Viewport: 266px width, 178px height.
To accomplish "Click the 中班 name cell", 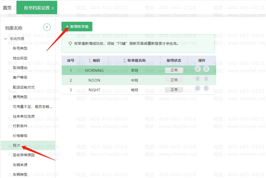I will tap(135, 80).
